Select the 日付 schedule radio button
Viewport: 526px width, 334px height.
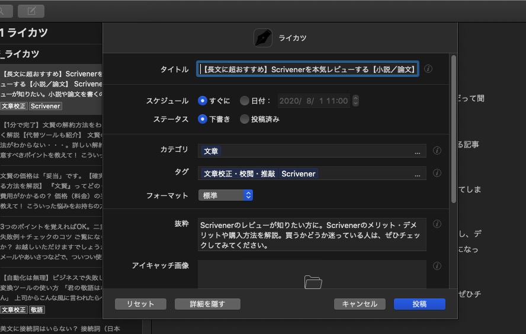pos(244,101)
